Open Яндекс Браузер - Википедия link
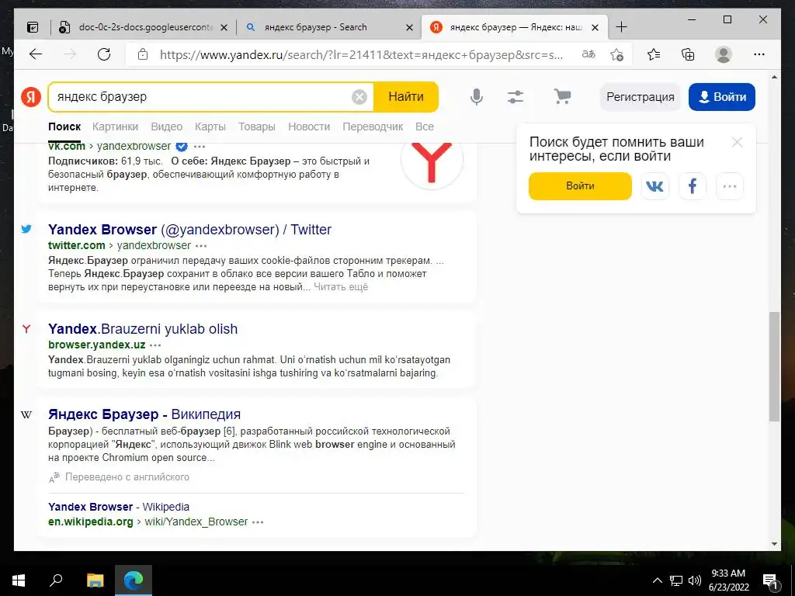Viewport: 795px width, 596px height. (x=144, y=414)
